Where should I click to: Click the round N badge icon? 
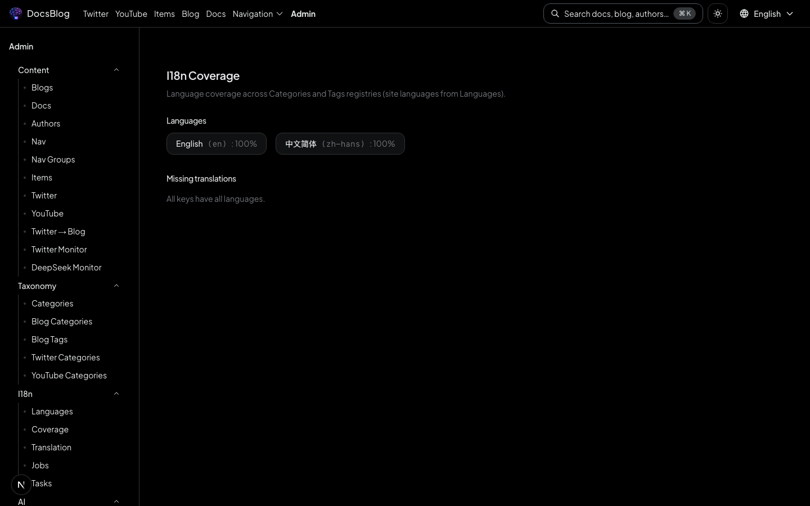21,484
